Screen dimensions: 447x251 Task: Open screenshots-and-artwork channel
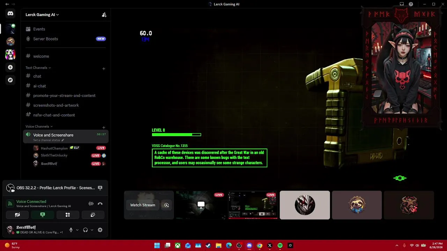[66, 105]
